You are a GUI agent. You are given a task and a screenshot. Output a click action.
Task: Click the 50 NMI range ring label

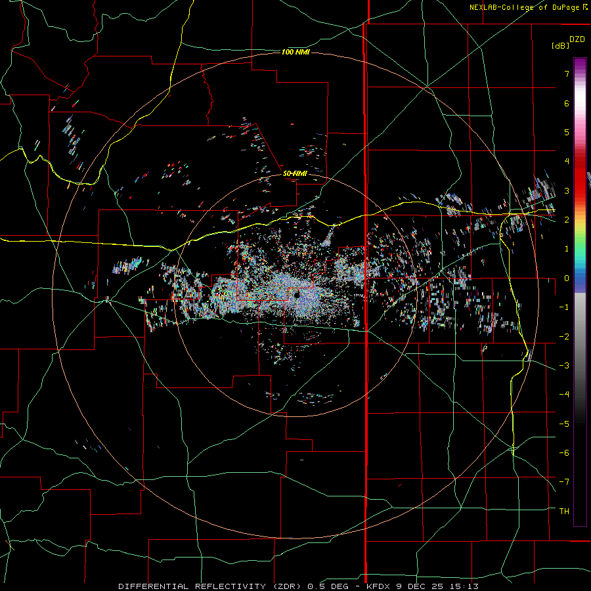295,173
